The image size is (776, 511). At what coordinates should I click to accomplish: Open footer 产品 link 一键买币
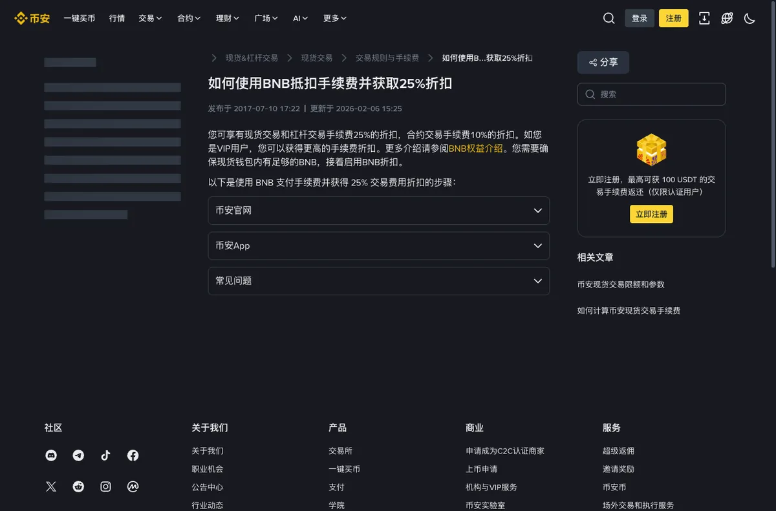coord(345,469)
